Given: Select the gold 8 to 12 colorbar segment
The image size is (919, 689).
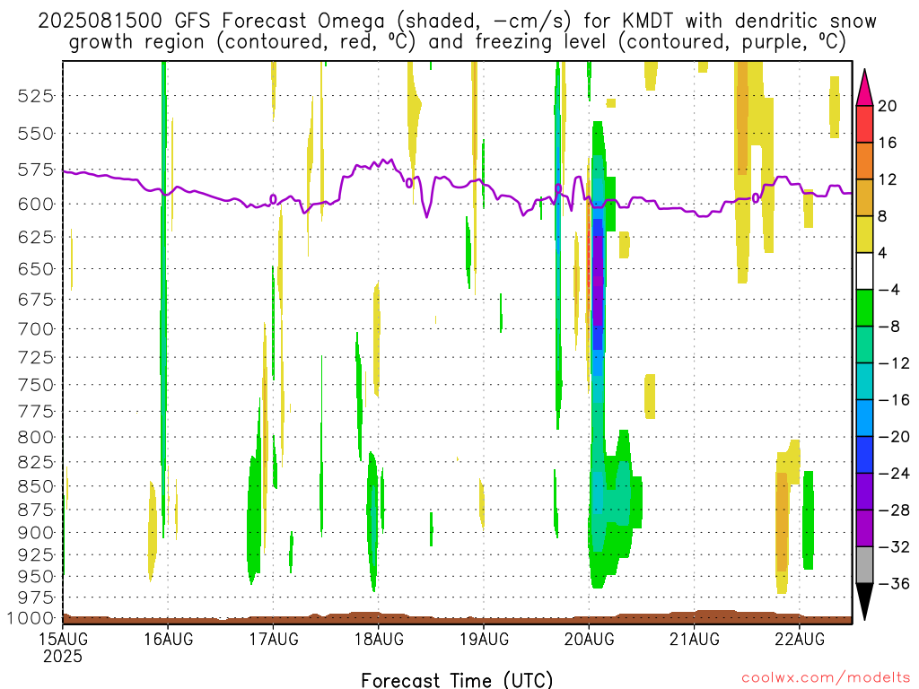Looking at the screenshot, I should (864, 198).
